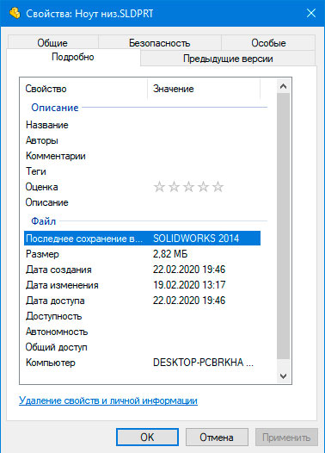Click the DESKTOP-PCBRKHA computer value

click(x=203, y=363)
